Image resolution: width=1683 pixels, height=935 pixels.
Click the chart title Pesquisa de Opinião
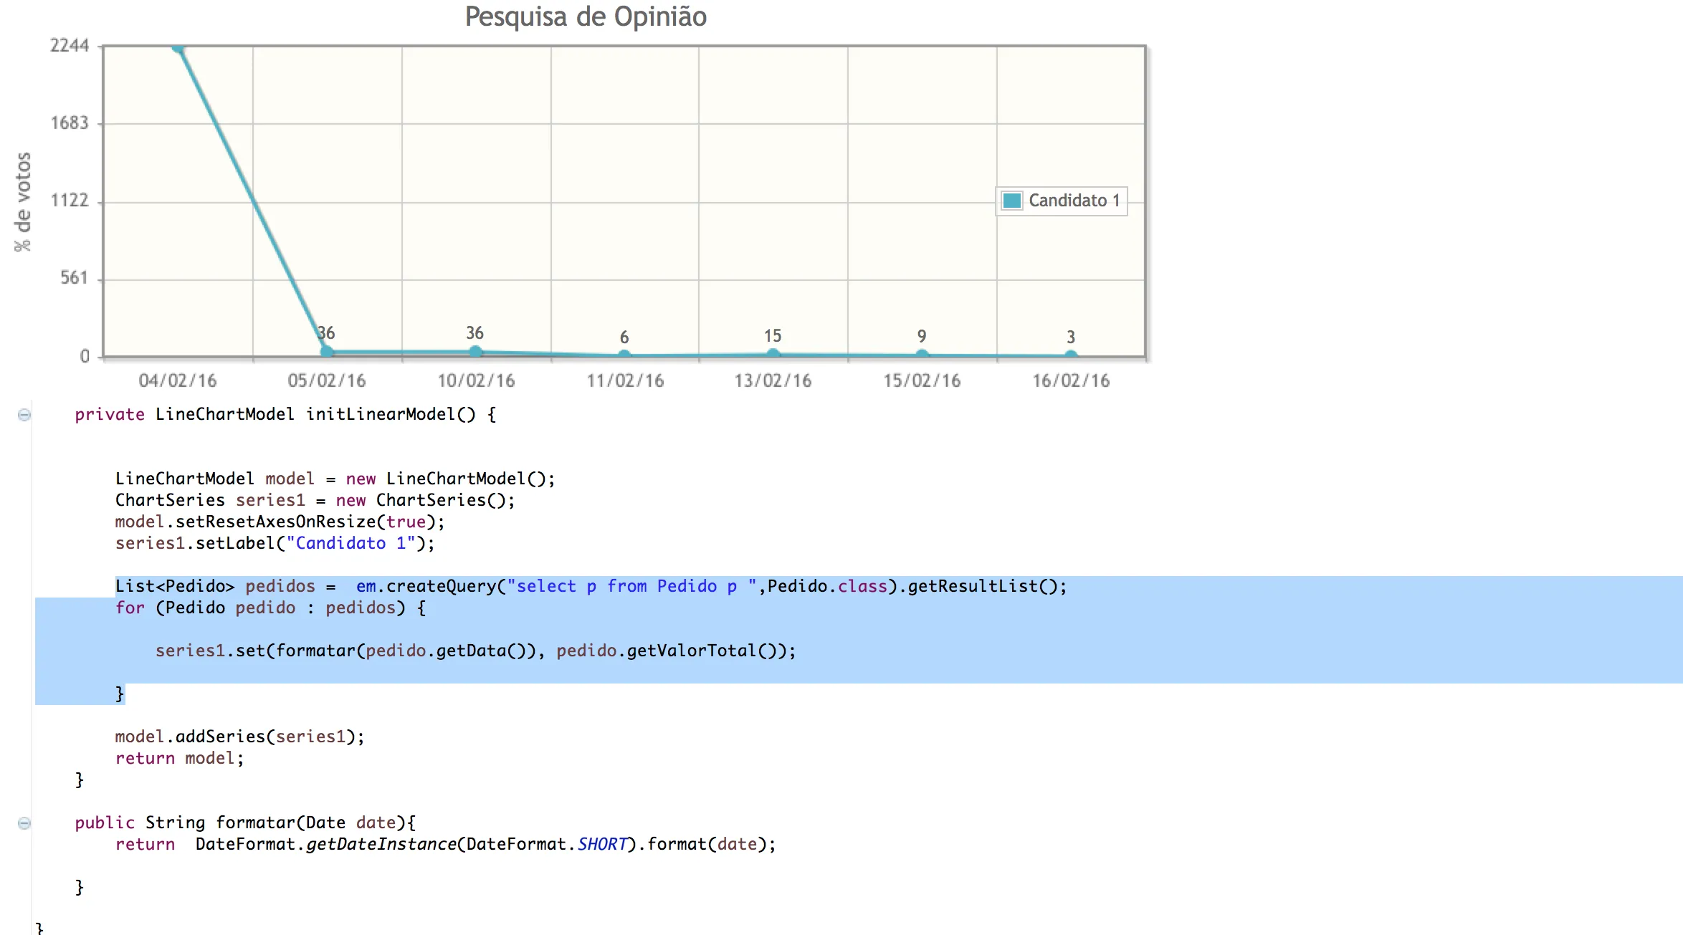(x=586, y=17)
